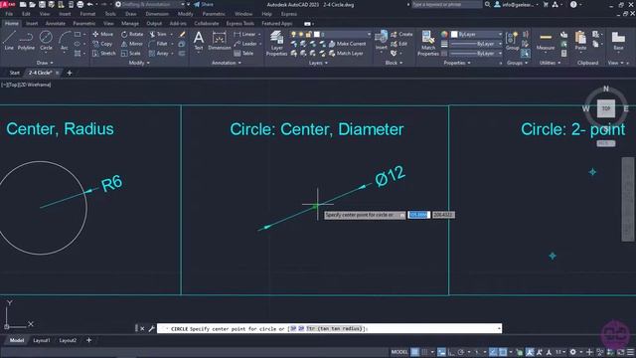Viewport: 636px width, 358px height.
Task: Toggle polar tracking in status bar
Action: pyautogui.click(x=461, y=352)
